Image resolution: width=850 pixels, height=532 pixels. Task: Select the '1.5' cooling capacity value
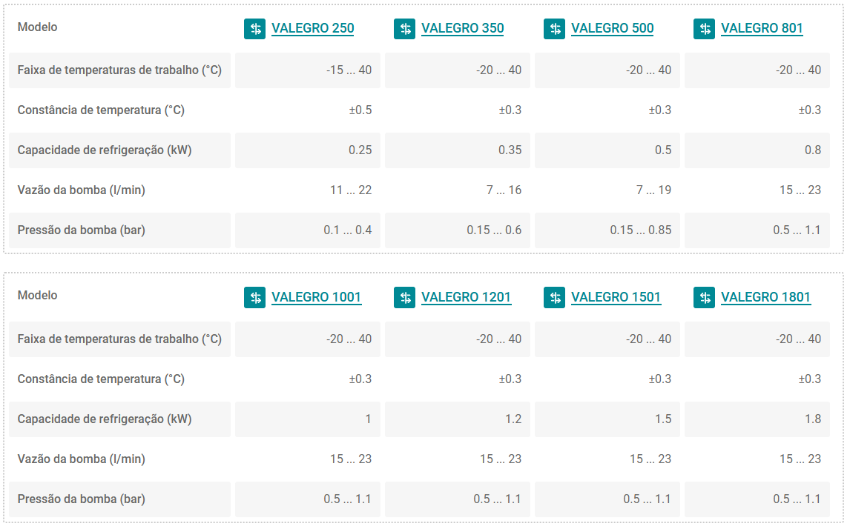tap(663, 419)
